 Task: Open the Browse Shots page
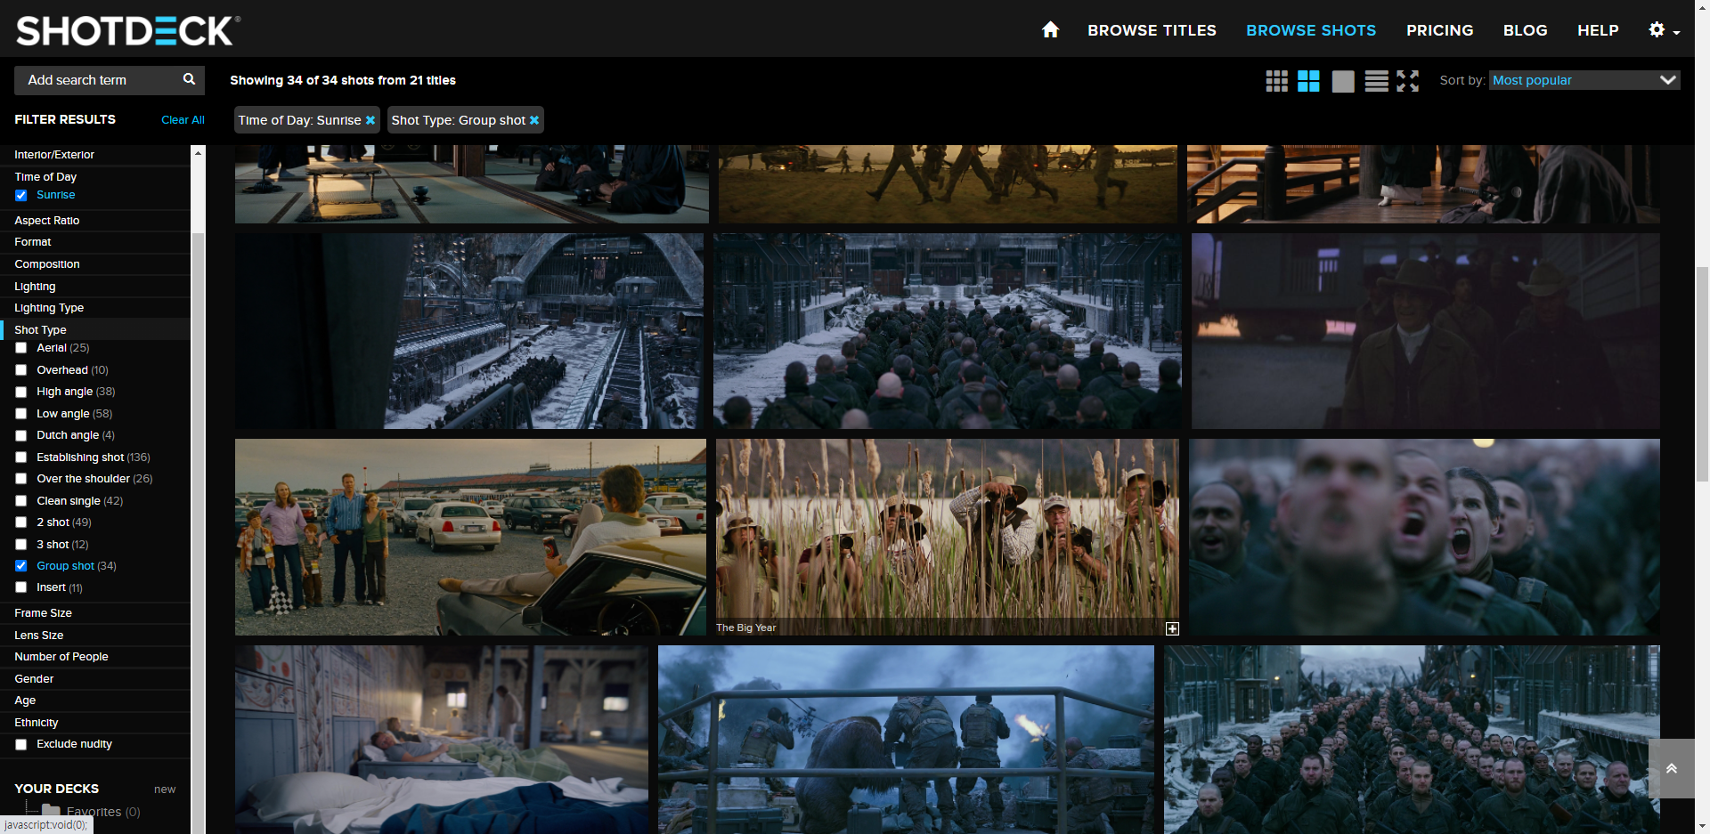[x=1311, y=30]
